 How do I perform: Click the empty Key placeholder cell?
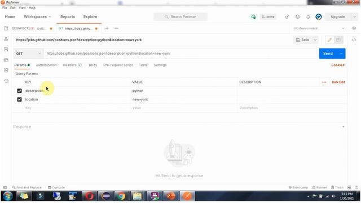(x=77, y=108)
